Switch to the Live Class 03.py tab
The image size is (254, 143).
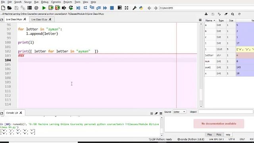click(39, 19)
